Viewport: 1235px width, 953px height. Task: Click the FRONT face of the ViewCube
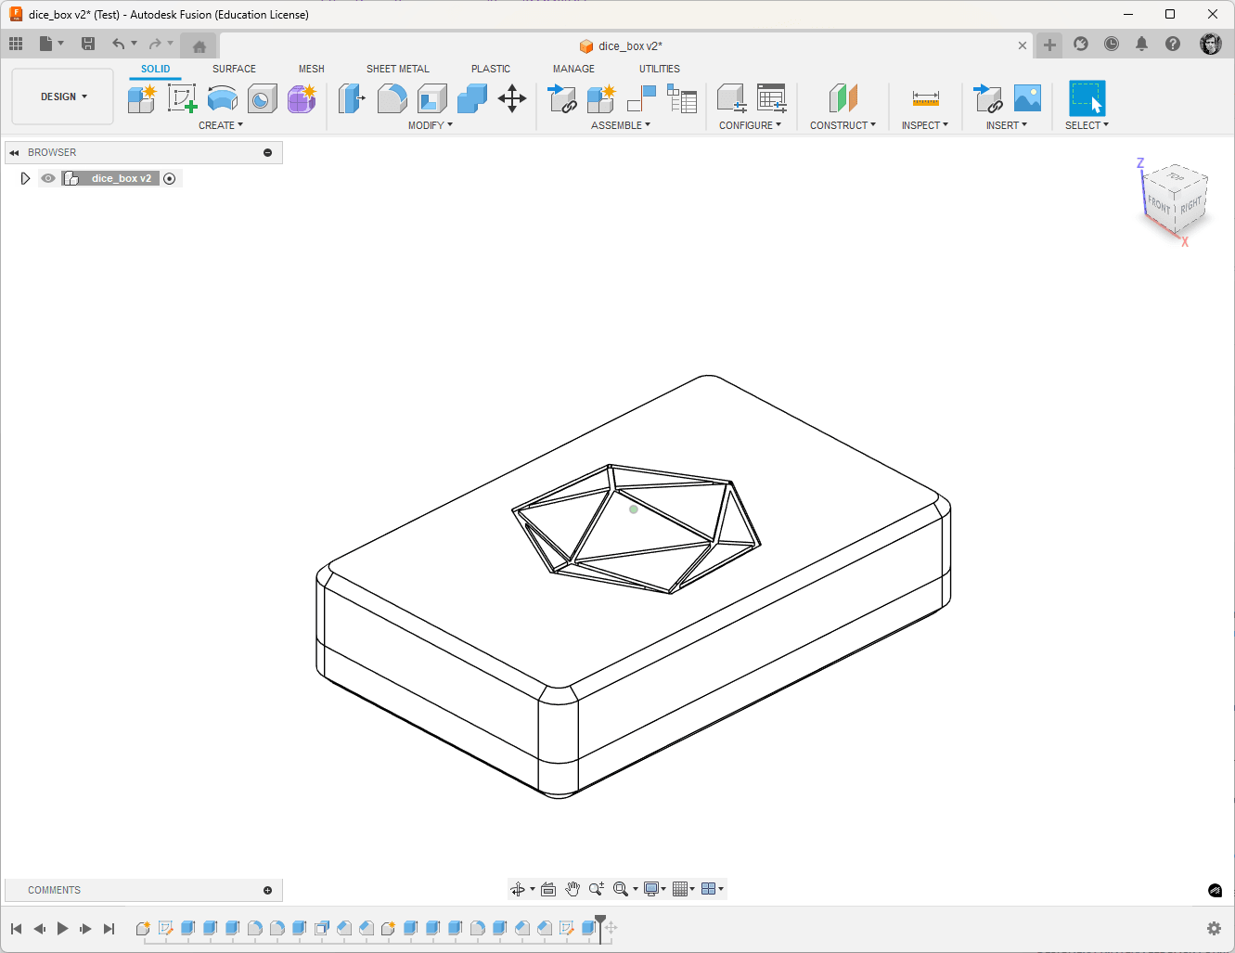pyautogui.click(x=1159, y=204)
